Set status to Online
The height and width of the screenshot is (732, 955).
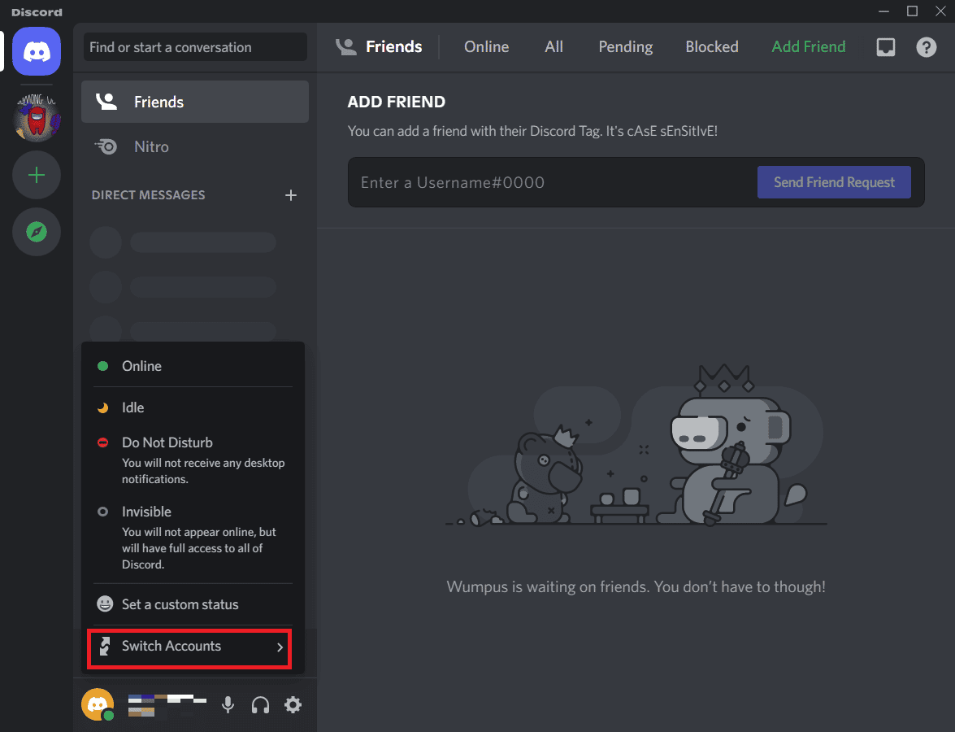[x=193, y=366]
